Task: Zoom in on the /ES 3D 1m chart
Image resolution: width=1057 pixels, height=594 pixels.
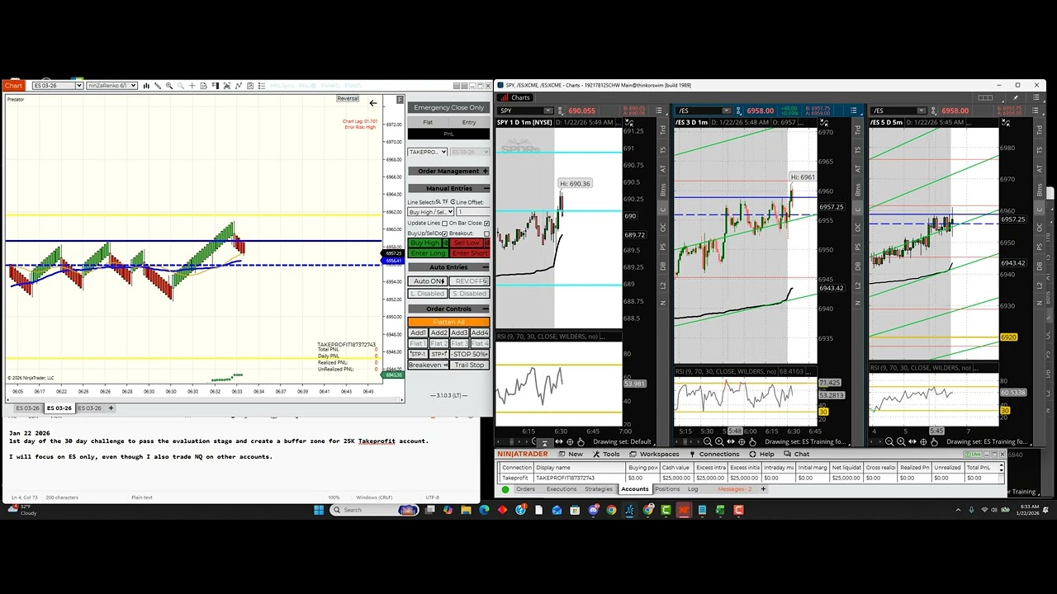Action: tap(719, 441)
